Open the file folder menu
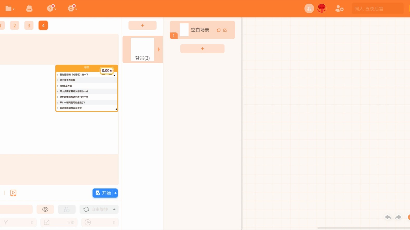 [x=10, y=9]
